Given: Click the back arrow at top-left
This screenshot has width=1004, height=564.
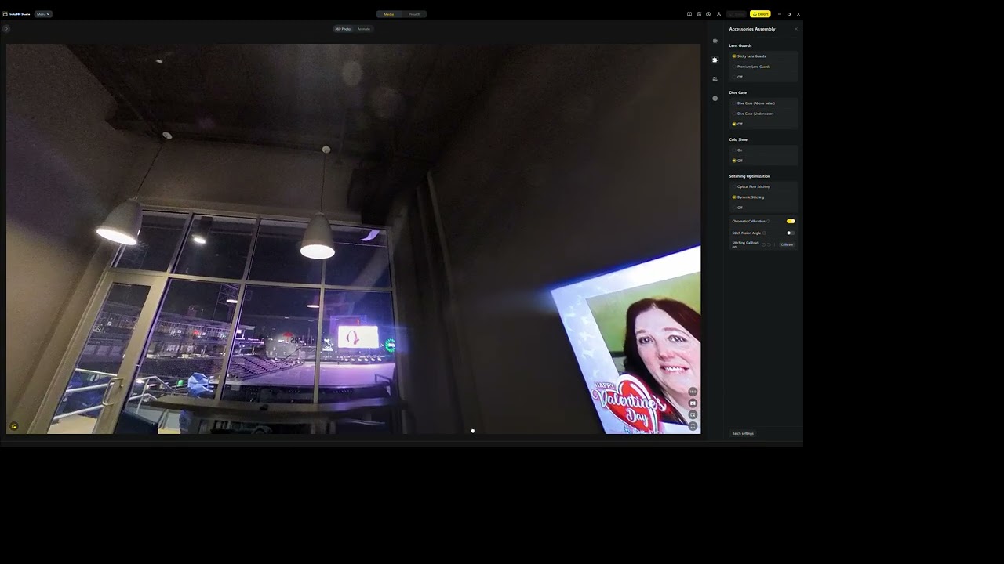Looking at the screenshot, I should coord(5,29).
